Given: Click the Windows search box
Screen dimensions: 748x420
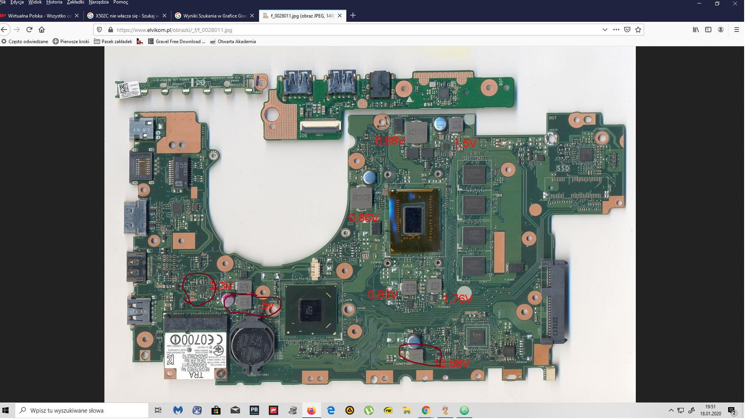Looking at the screenshot, I should click(x=82, y=411).
